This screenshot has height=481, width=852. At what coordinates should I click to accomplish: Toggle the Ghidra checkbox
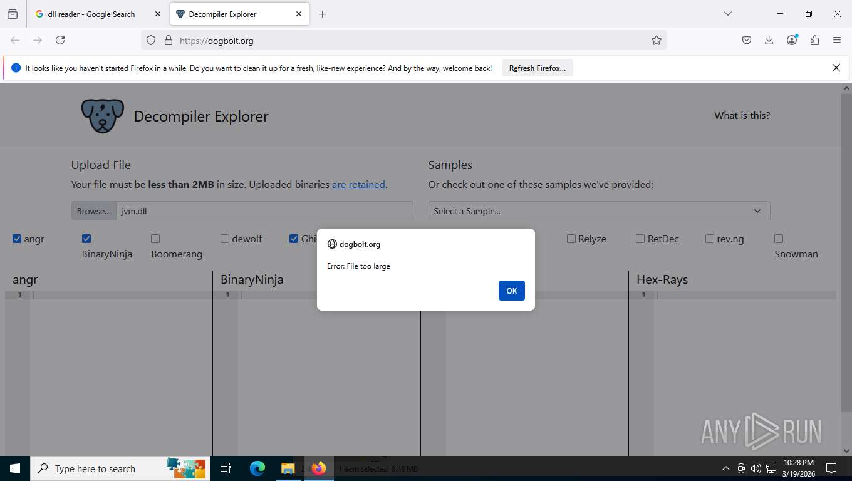pyautogui.click(x=294, y=239)
